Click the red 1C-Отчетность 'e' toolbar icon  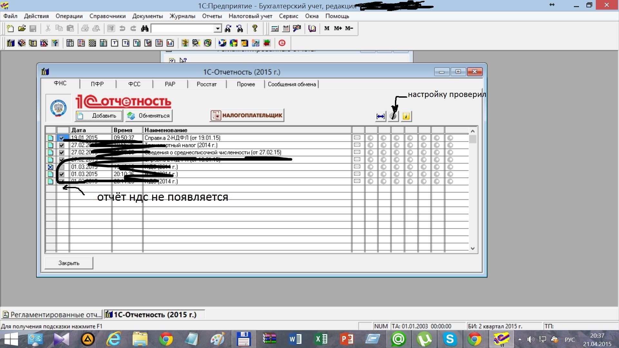click(x=282, y=43)
